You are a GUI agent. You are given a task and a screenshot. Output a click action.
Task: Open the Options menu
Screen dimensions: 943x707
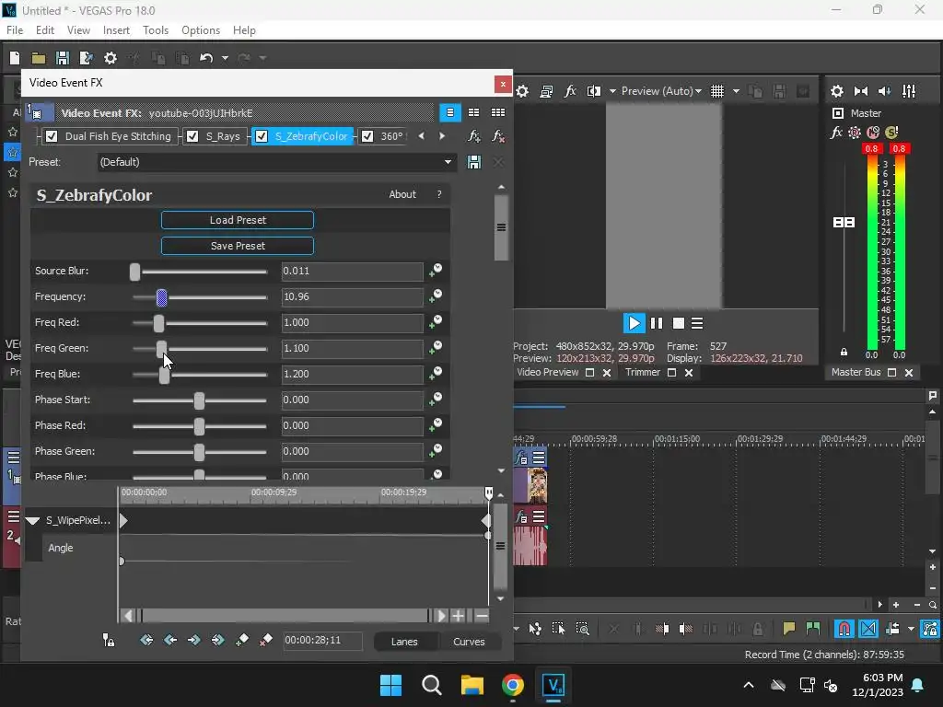[200, 30]
